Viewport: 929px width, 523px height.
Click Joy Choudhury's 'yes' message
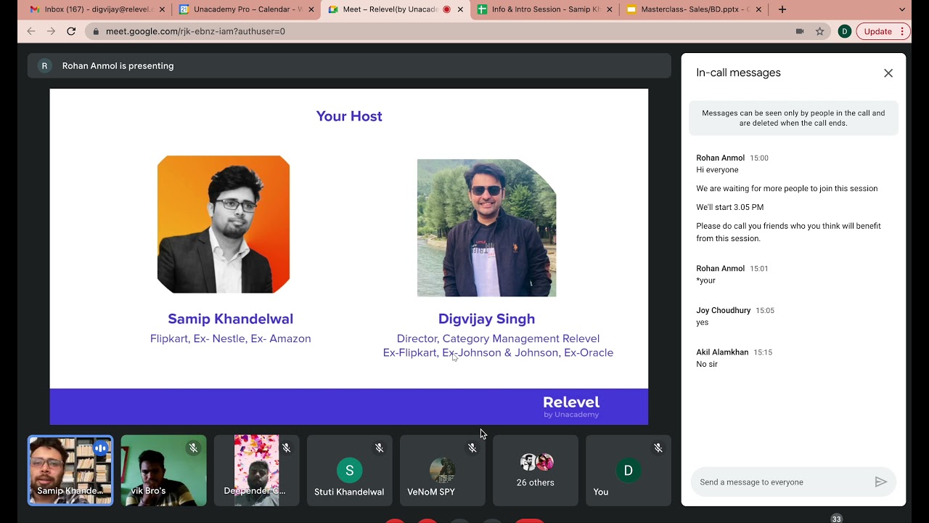[702, 323]
